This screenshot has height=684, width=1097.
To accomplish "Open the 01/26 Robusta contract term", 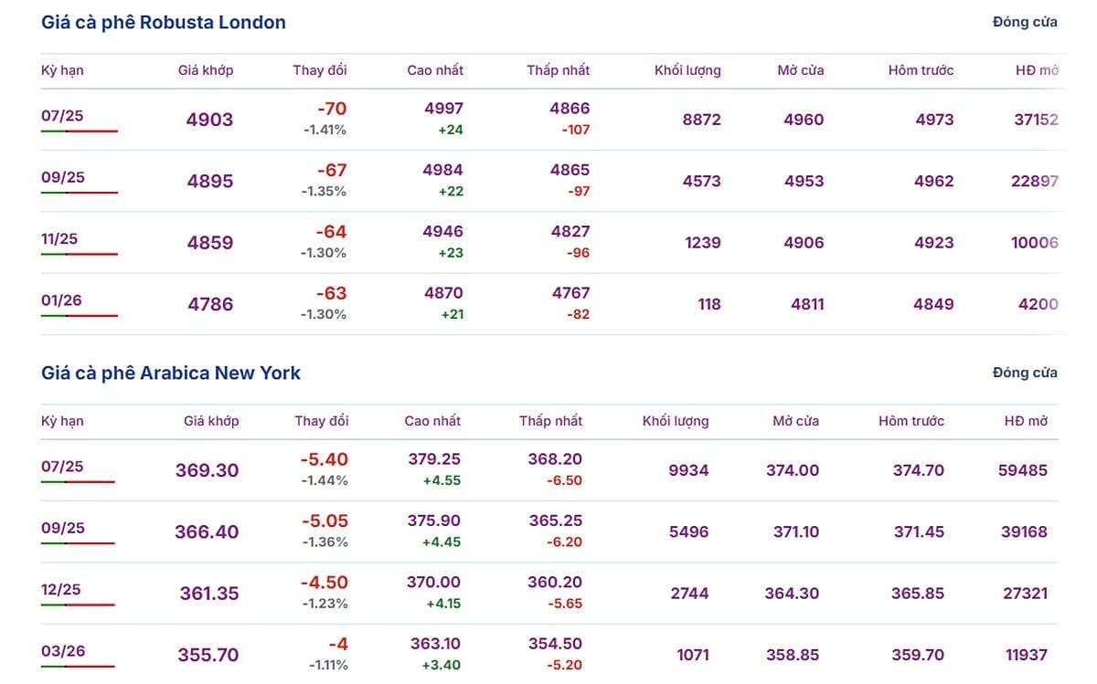I will [x=61, y=300].
